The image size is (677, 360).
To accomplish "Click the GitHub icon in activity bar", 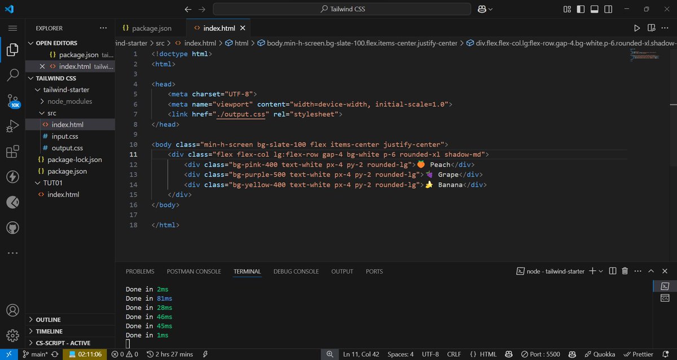I will (x=12, y=227).
